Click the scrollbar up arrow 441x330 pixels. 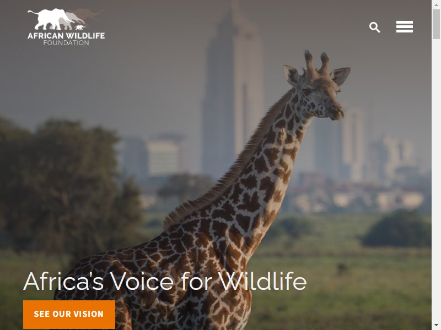coord(436,4)
